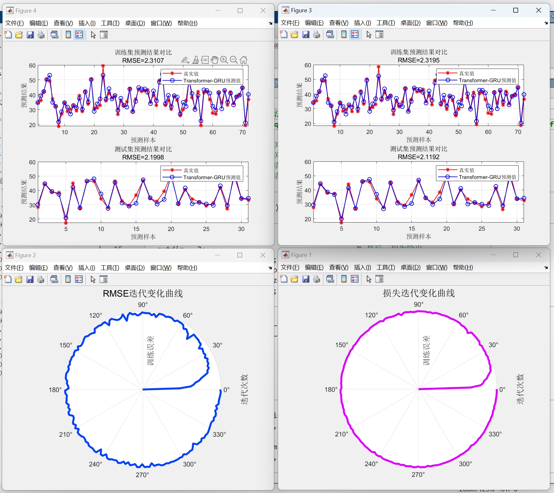Activate the Pan hand tool above Figure 4's plot
Image resolution: width=554 pixels, height=493 pixels.
pos(214,60)
